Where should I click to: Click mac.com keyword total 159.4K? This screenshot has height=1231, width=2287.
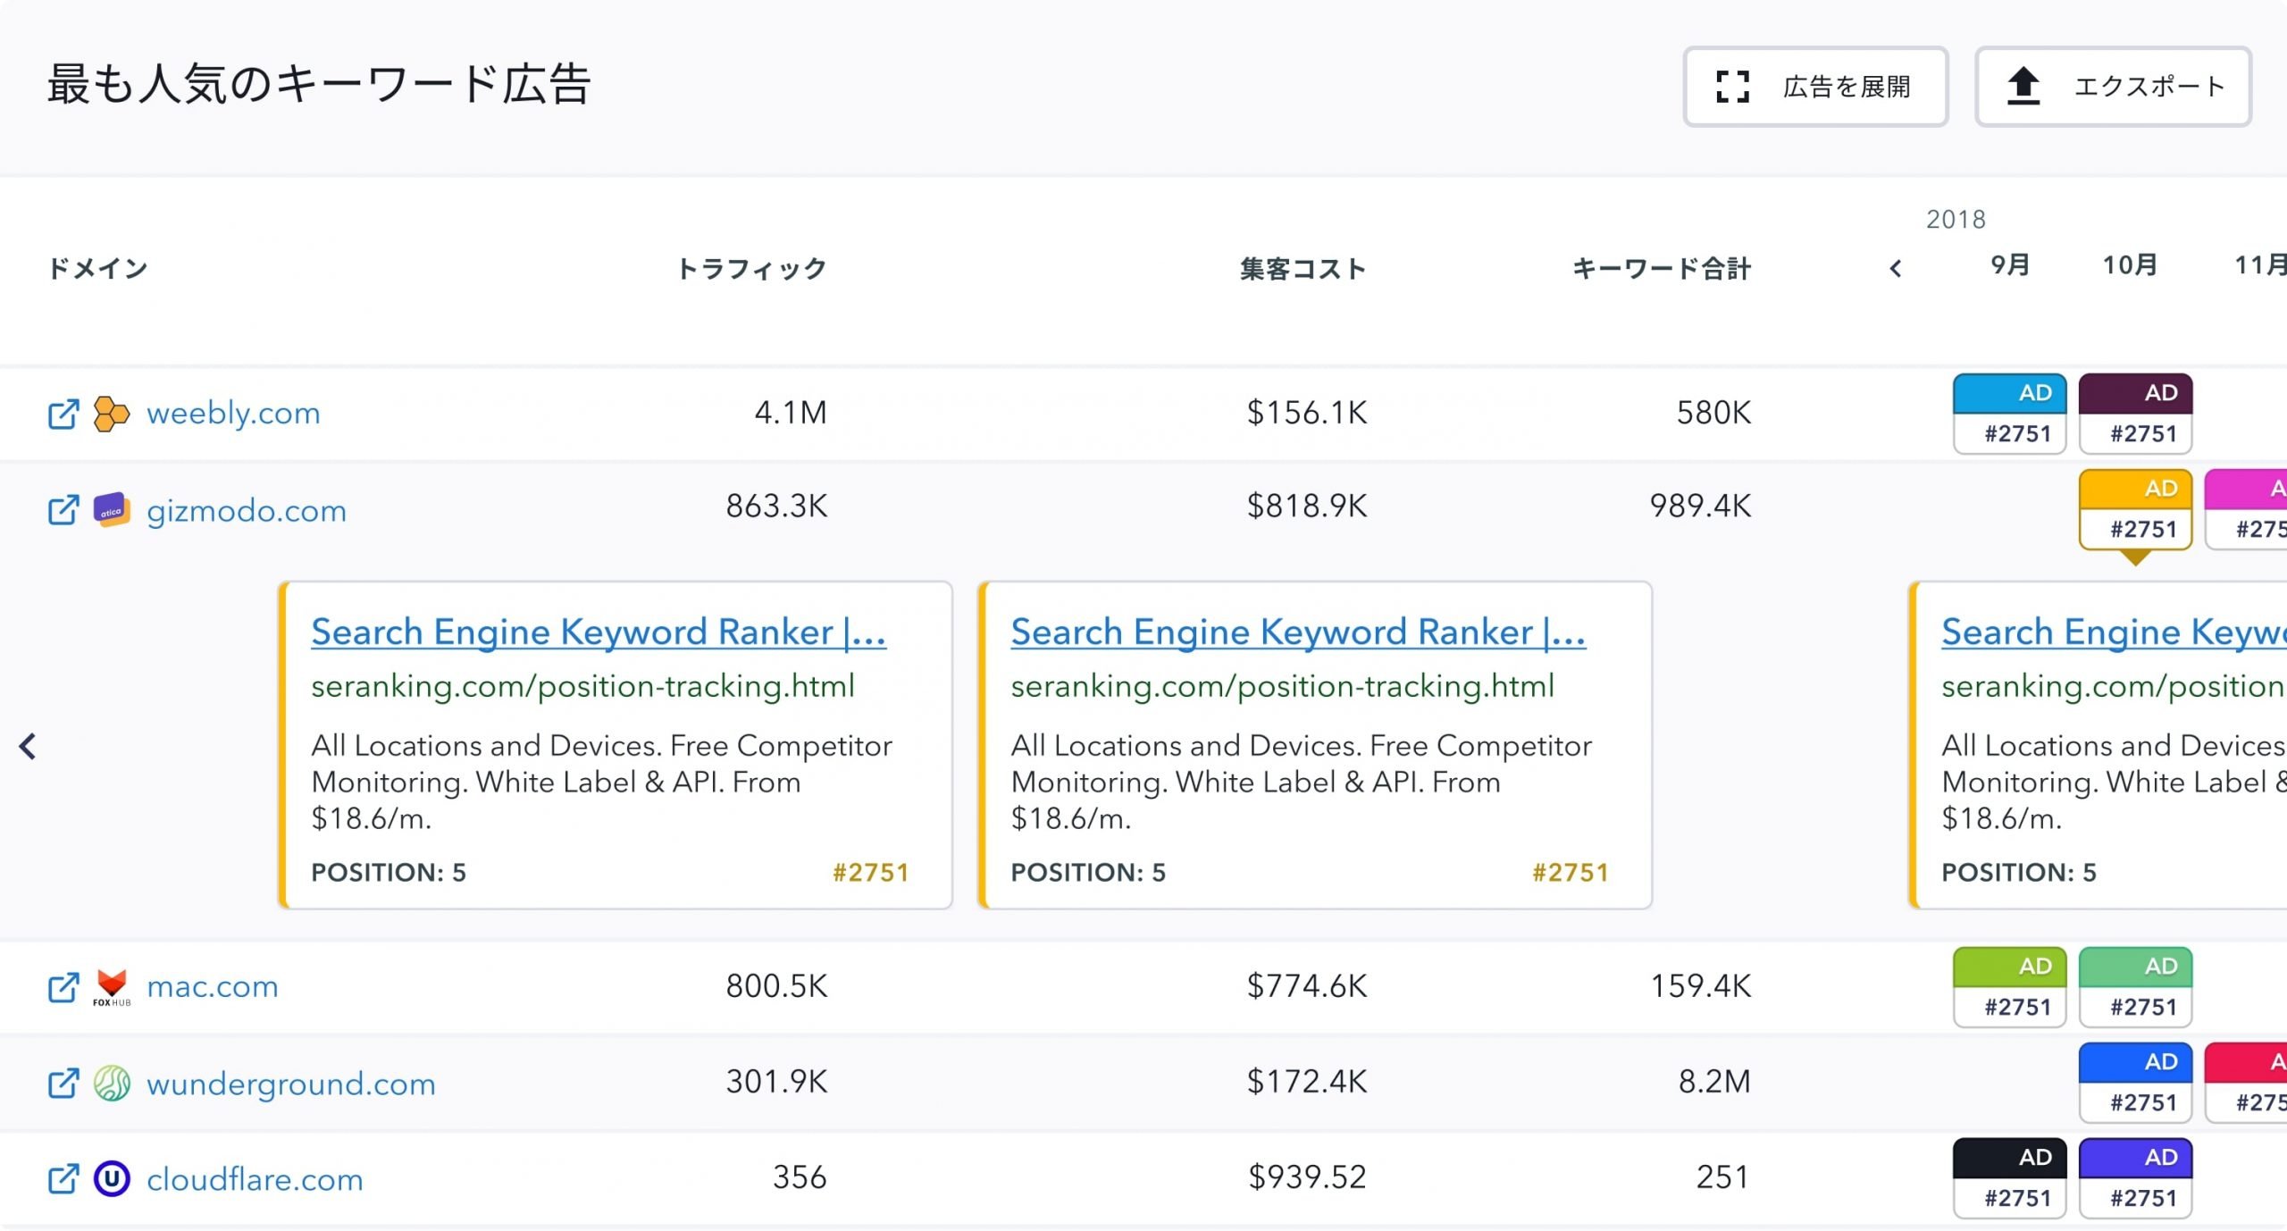point(1701,986)
